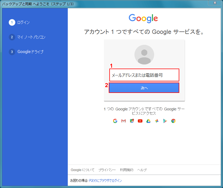Viewport: 223px width, 188px height.
Task: Click the Google logo at top
Action: [143, 18]
